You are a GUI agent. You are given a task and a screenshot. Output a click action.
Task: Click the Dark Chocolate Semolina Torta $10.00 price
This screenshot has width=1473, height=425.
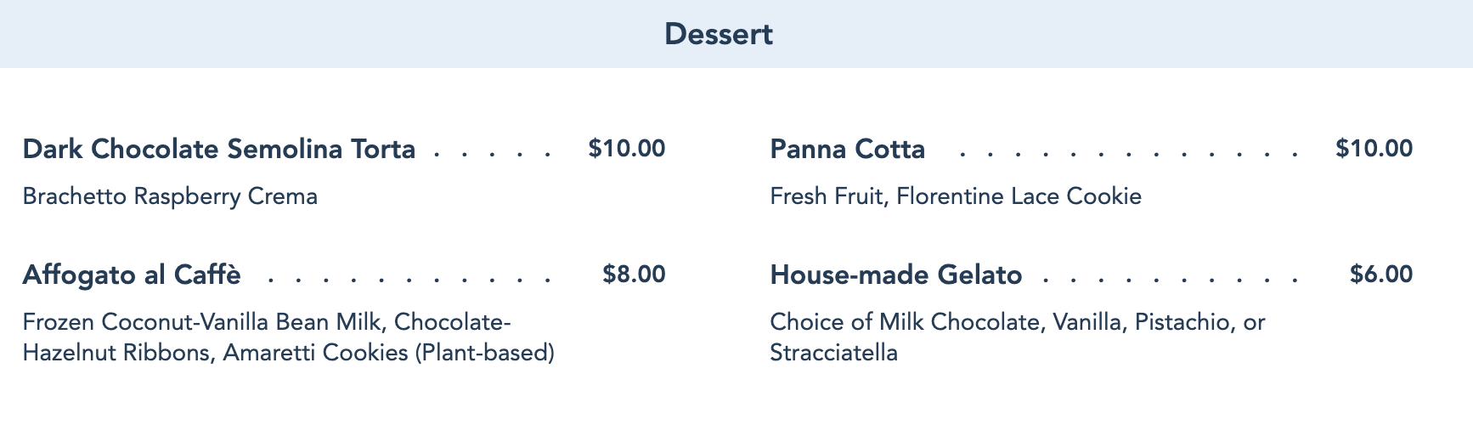626,149
